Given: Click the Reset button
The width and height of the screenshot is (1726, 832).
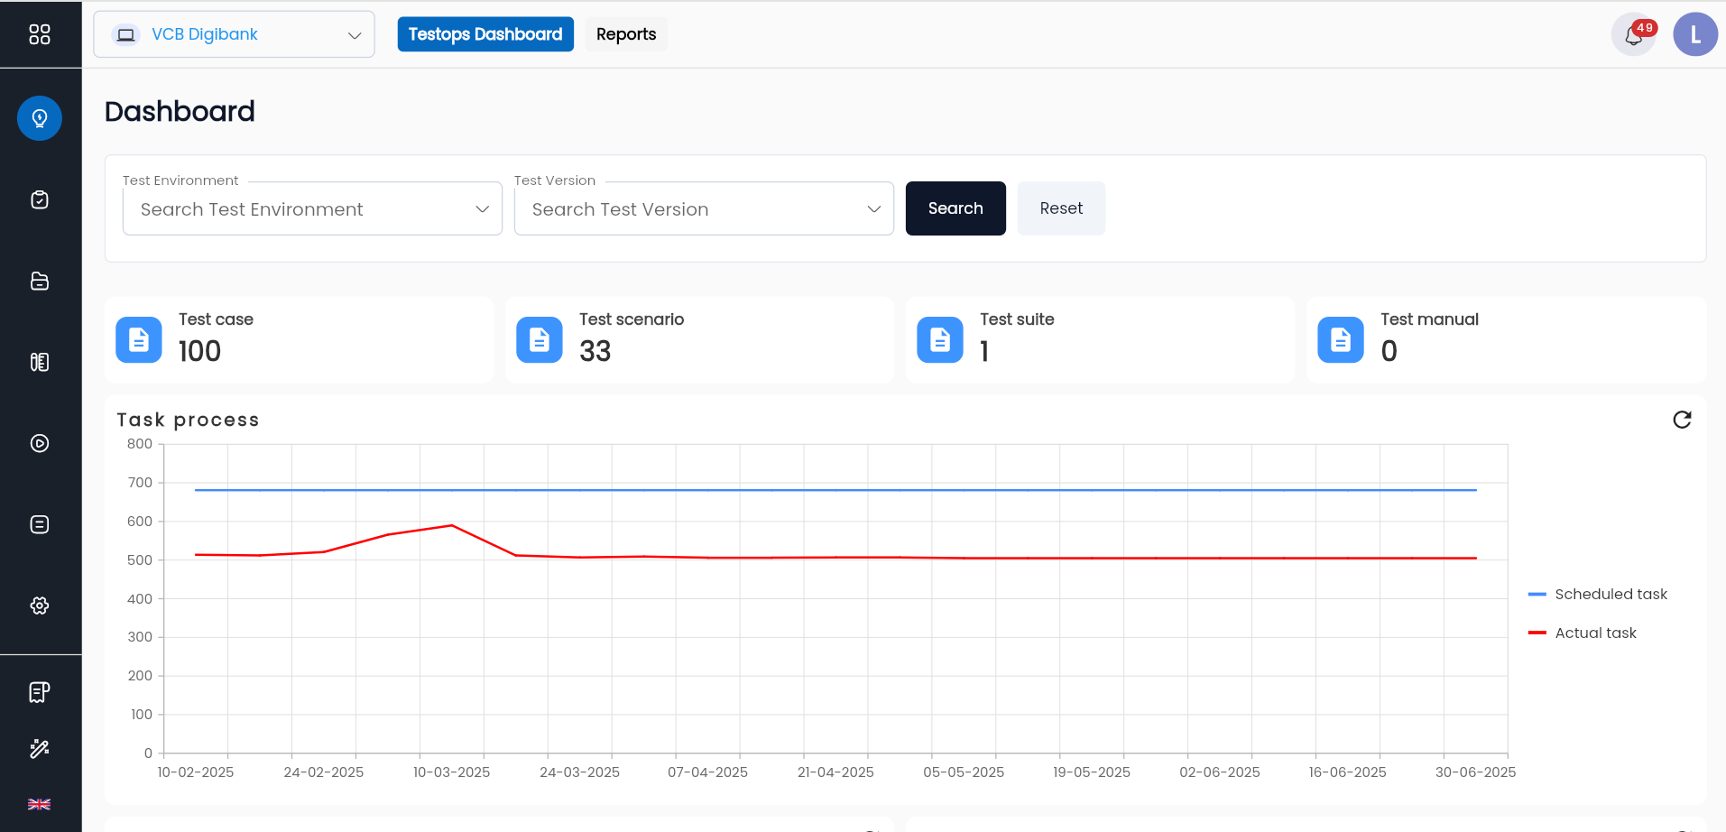Looking at the screenshot, I should [x=1061, y=208].
